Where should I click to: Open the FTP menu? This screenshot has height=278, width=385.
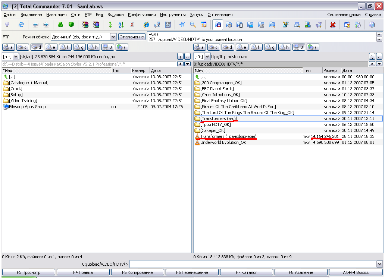[x=88, y=15]
